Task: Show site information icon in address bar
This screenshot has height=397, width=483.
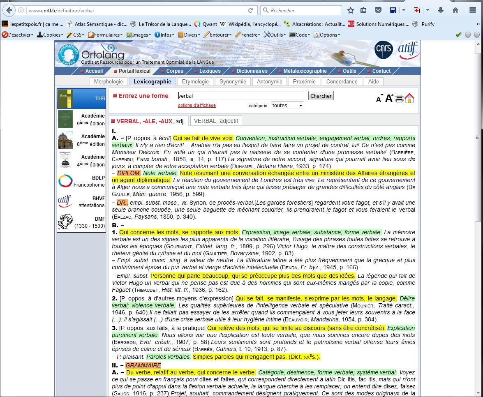Action: point(21,10)
